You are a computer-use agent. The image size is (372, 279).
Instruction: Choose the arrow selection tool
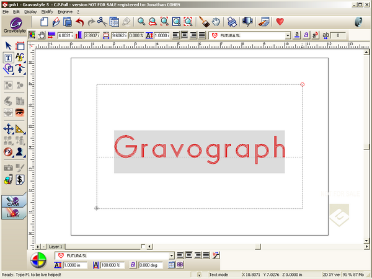click(x=8, y=45)
